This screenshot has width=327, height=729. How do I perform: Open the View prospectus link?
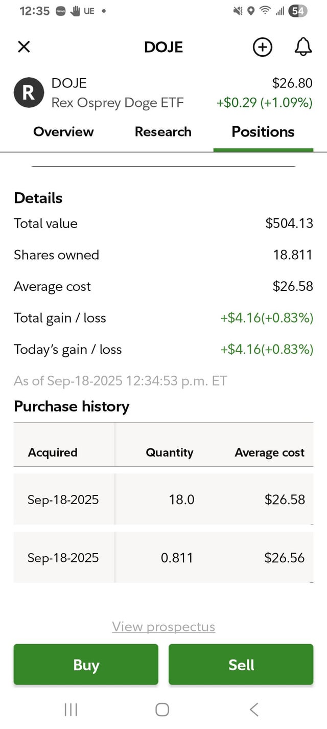[x=163, y=627]
